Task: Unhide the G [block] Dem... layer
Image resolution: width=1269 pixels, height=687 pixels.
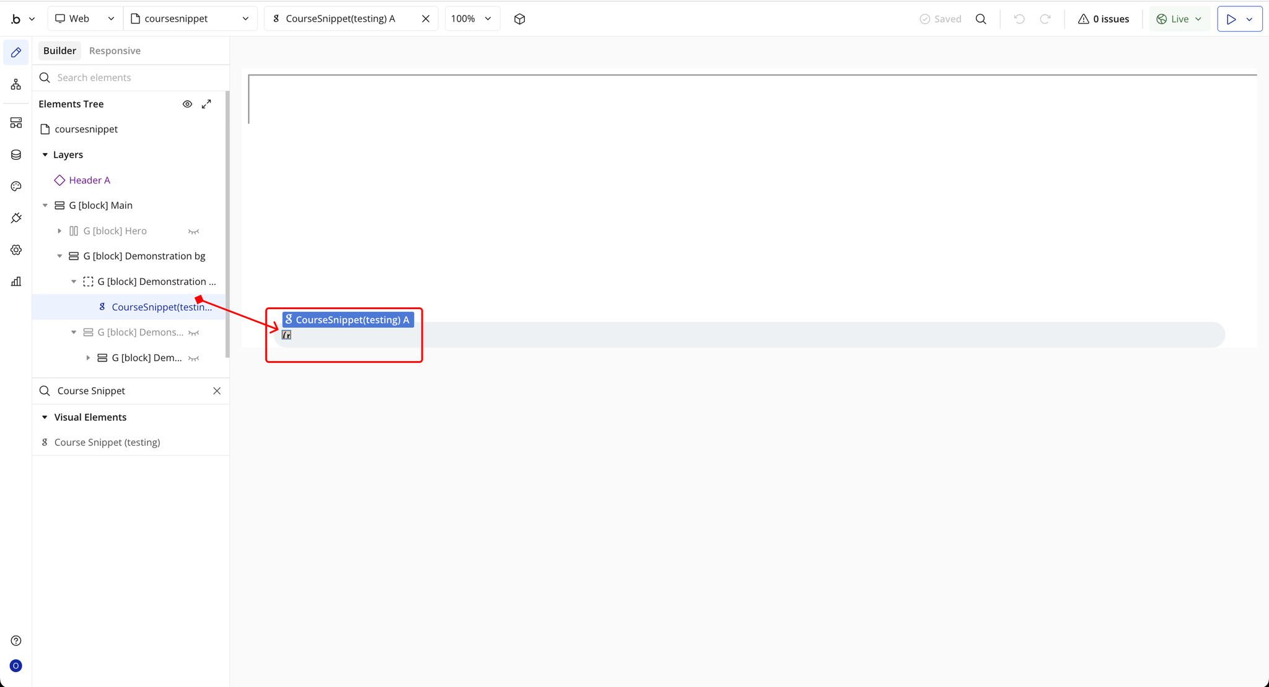Action: [x=193, y=358]
